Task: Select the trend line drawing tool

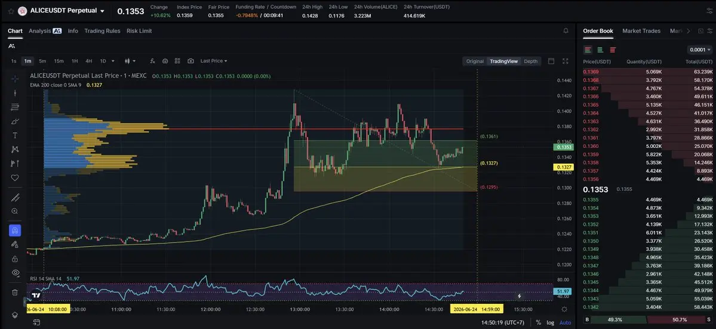Action: tap(14, 93)
